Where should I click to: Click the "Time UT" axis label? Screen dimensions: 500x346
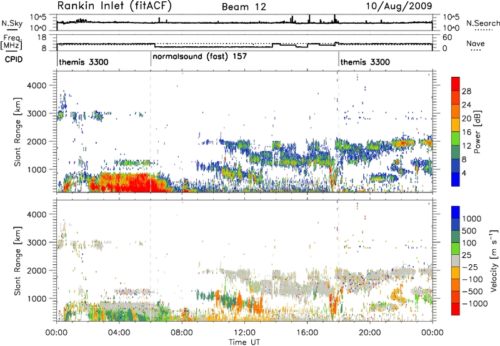coord(244,342)
